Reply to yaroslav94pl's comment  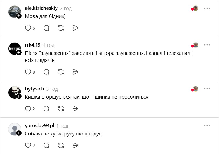click(47, 145)
